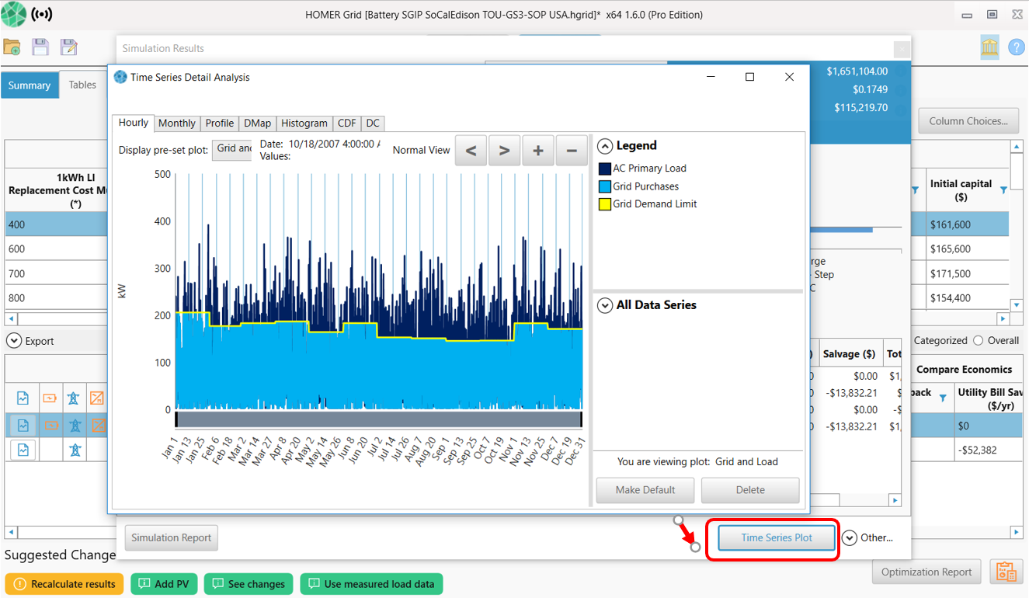
Task: Click the battery icon in the highlighted row
Action: [x=50, y=426]
